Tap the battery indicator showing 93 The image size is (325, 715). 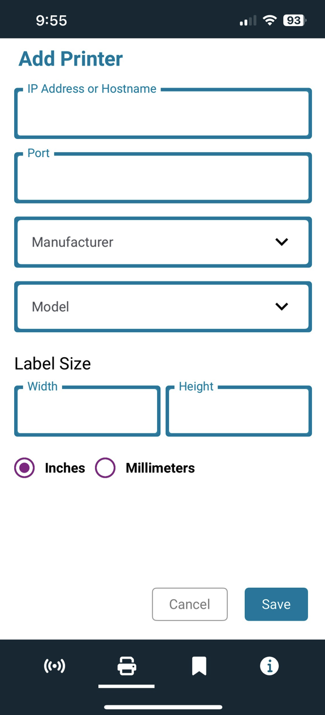tap(294, 20)
